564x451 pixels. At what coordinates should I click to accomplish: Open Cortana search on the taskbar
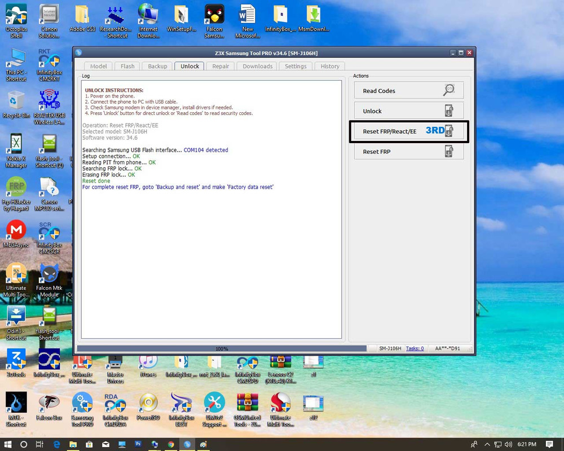(x=23, y=444)
